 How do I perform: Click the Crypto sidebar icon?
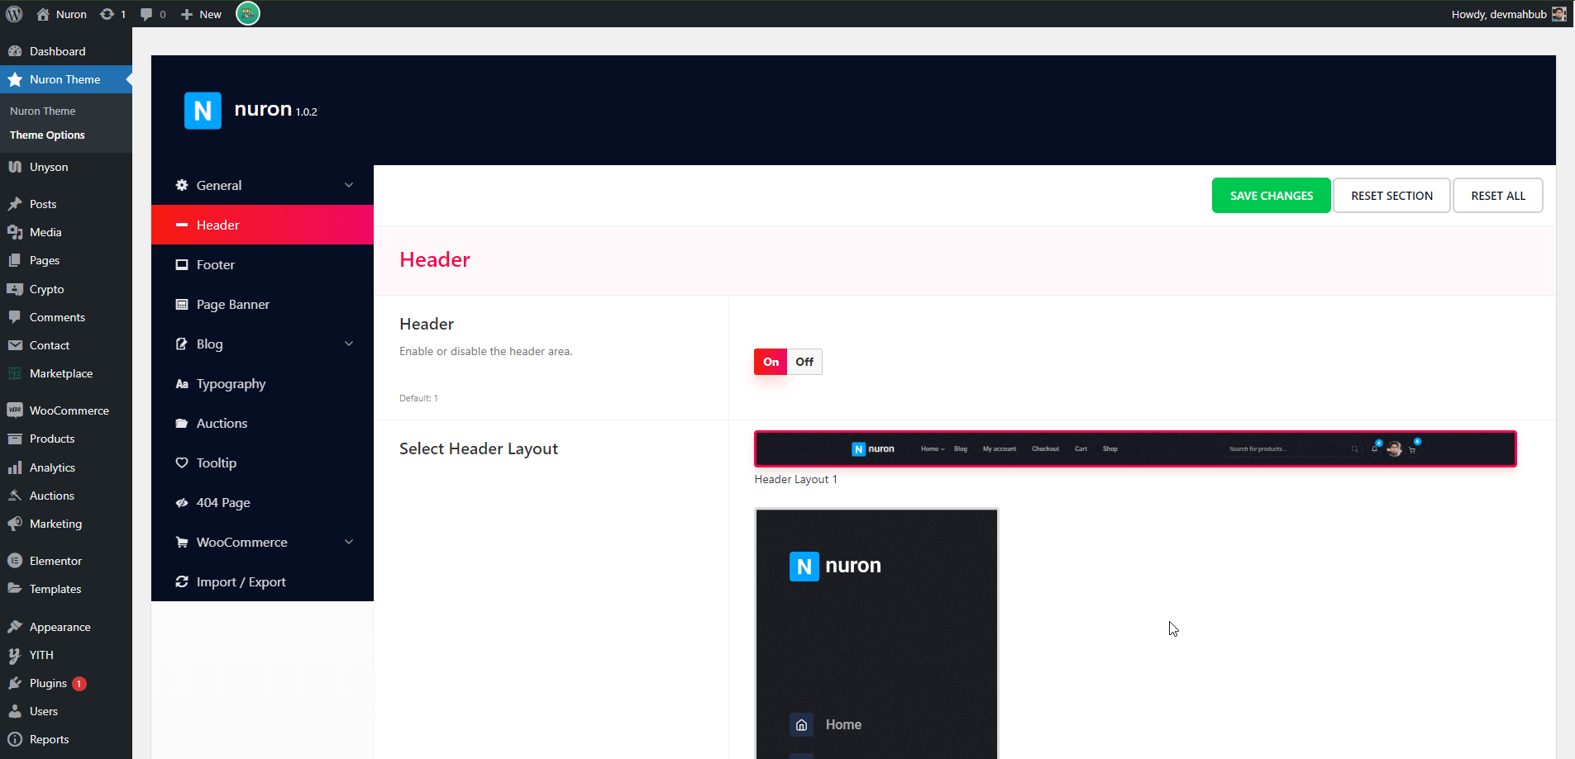pos(15,289)
